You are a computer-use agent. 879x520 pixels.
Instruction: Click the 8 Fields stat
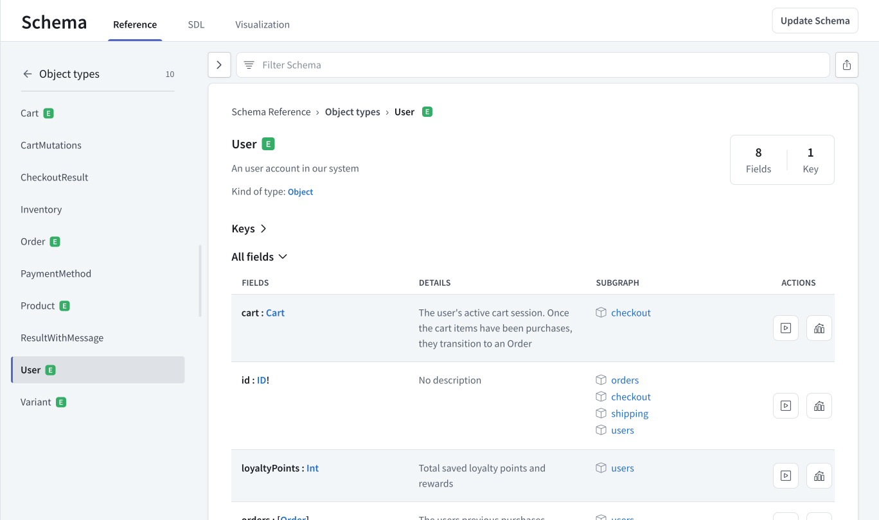[758, 160]
